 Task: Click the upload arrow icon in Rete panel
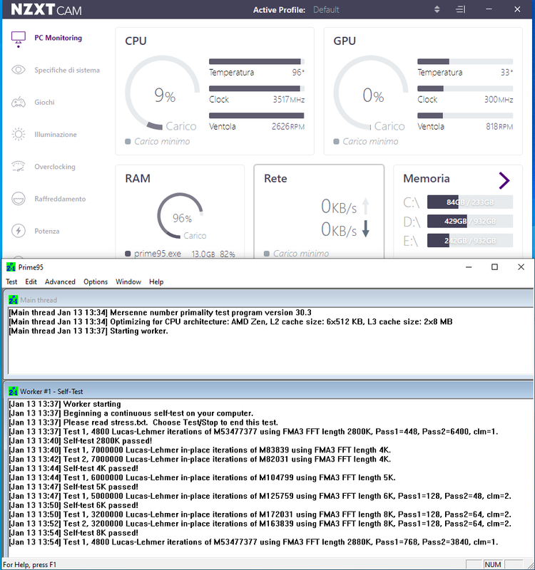coord(366,206)
